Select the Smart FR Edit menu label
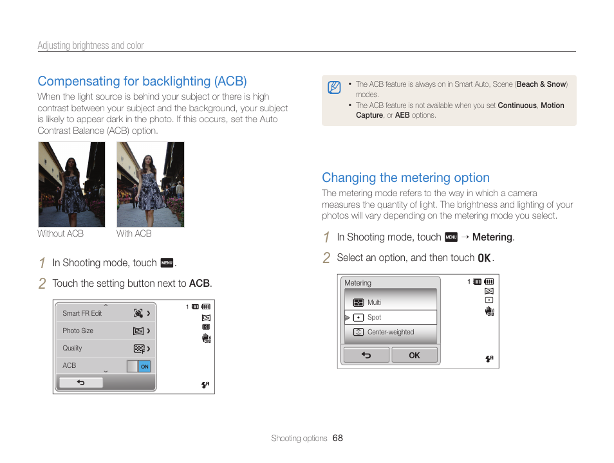This screenshot has width=614, height=463. (x=82, y=313)
